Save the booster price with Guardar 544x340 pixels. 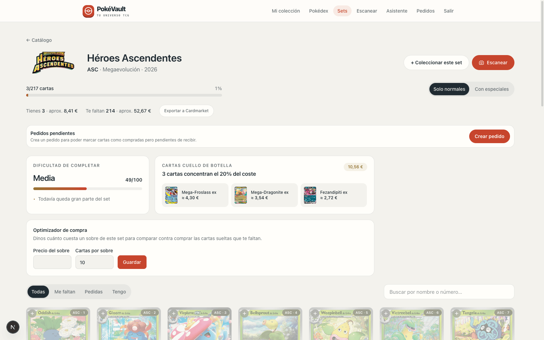pyautogui.click(x=132, y=262)
